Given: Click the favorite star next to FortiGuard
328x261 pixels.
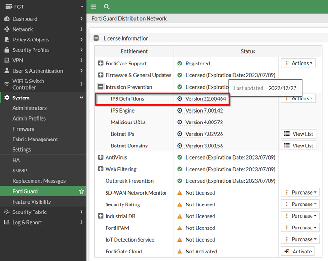Looking at the screenshot, I should (82, 191).
